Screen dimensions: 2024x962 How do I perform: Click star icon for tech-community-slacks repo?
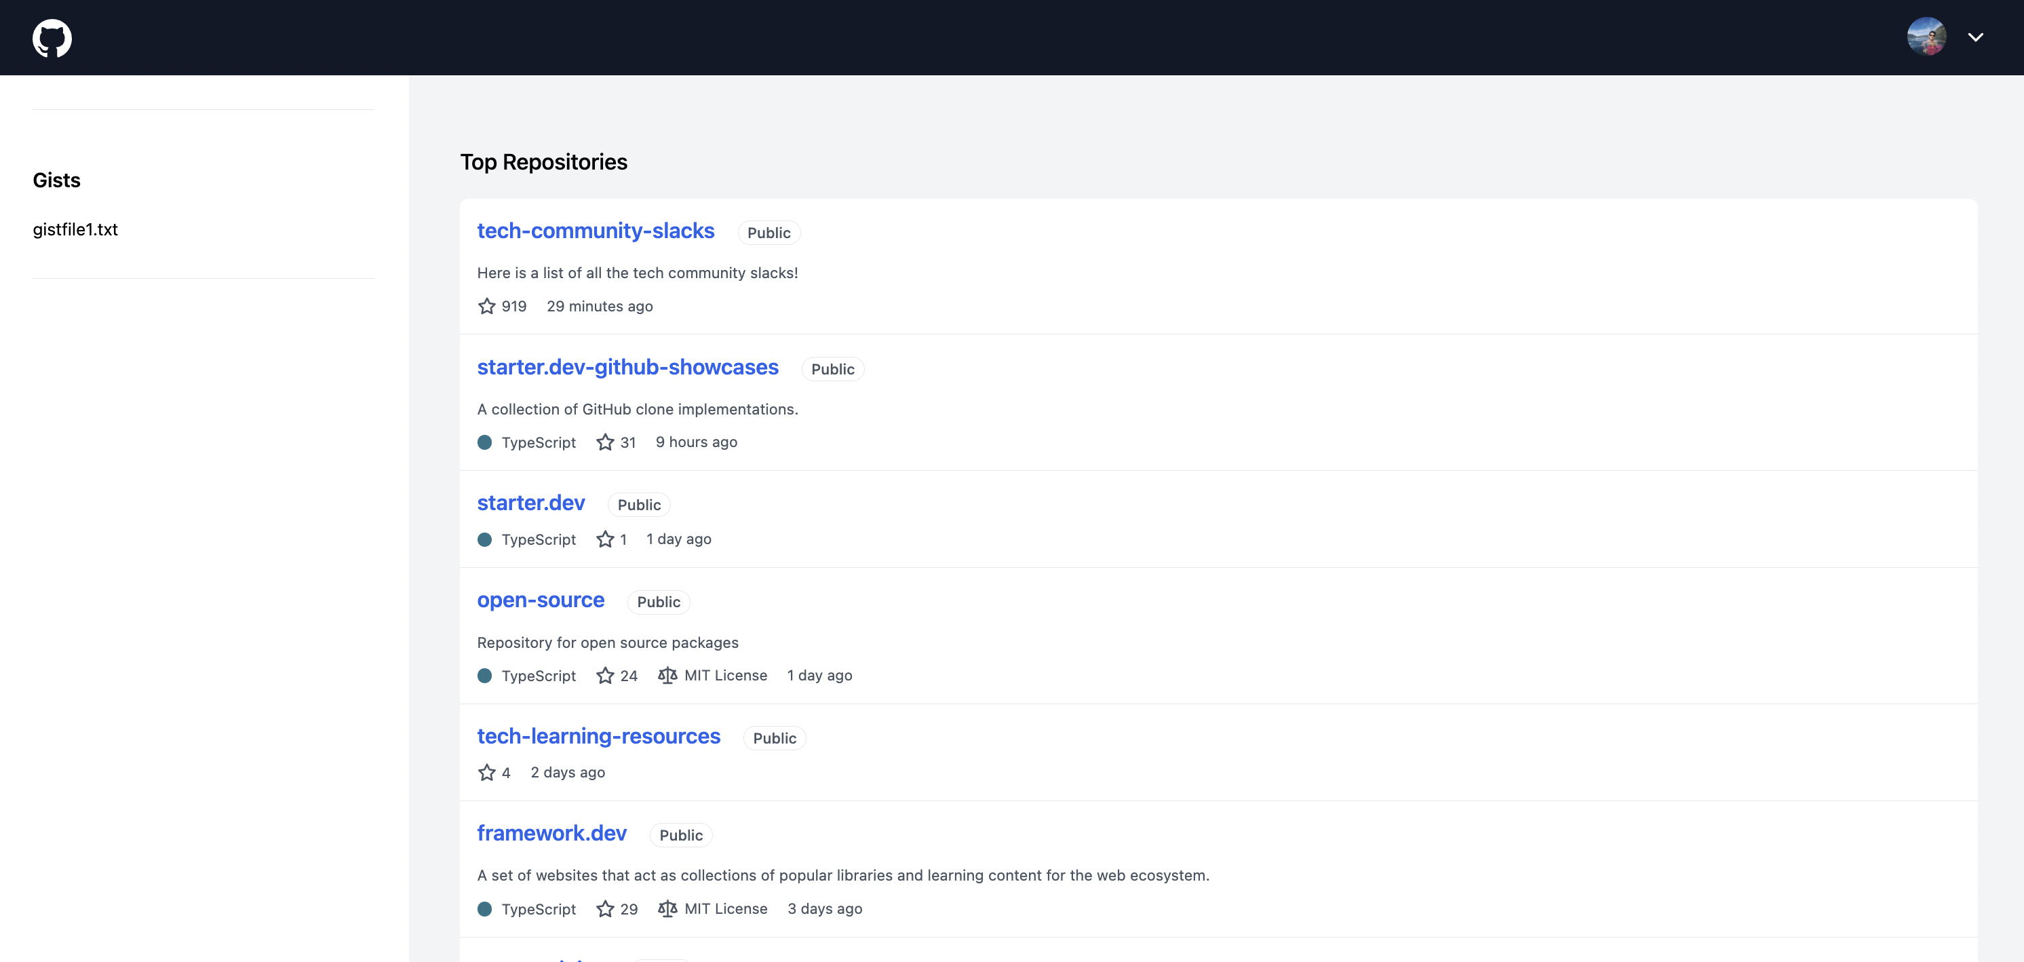486,306
